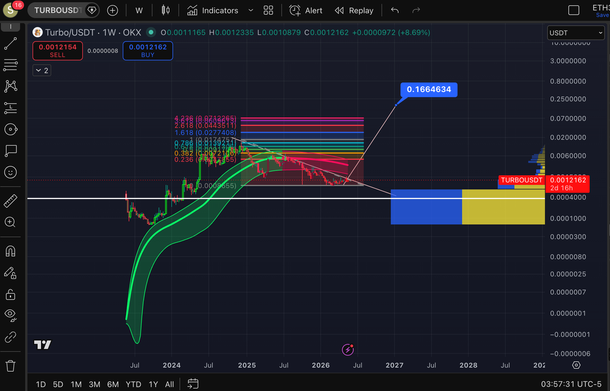
Task: Open the ETH layout Save label
Action: tap(602, 15)
